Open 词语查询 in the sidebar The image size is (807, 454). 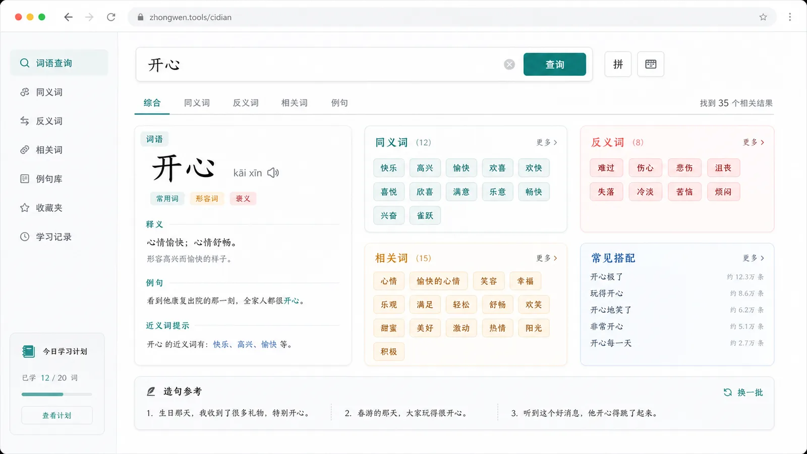59,63
